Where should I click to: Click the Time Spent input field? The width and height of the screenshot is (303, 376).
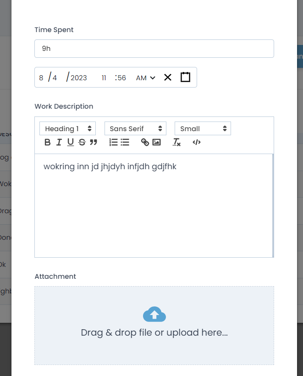click(x=154, y=49)
